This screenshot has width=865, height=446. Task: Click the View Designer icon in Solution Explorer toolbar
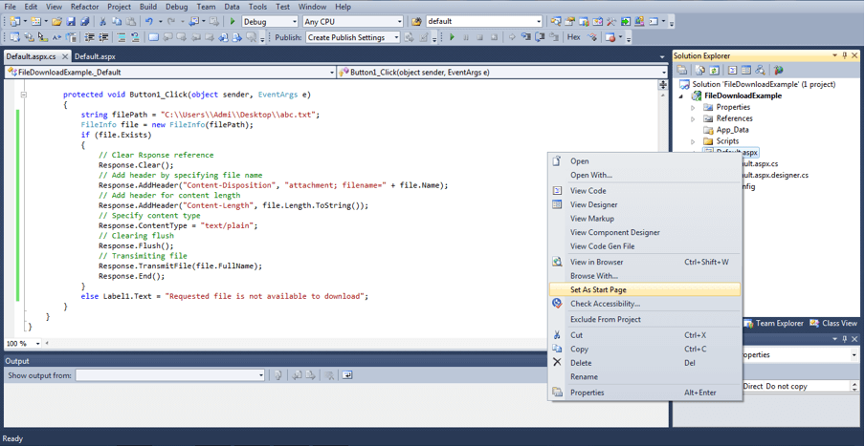click(x=745, y=70)
